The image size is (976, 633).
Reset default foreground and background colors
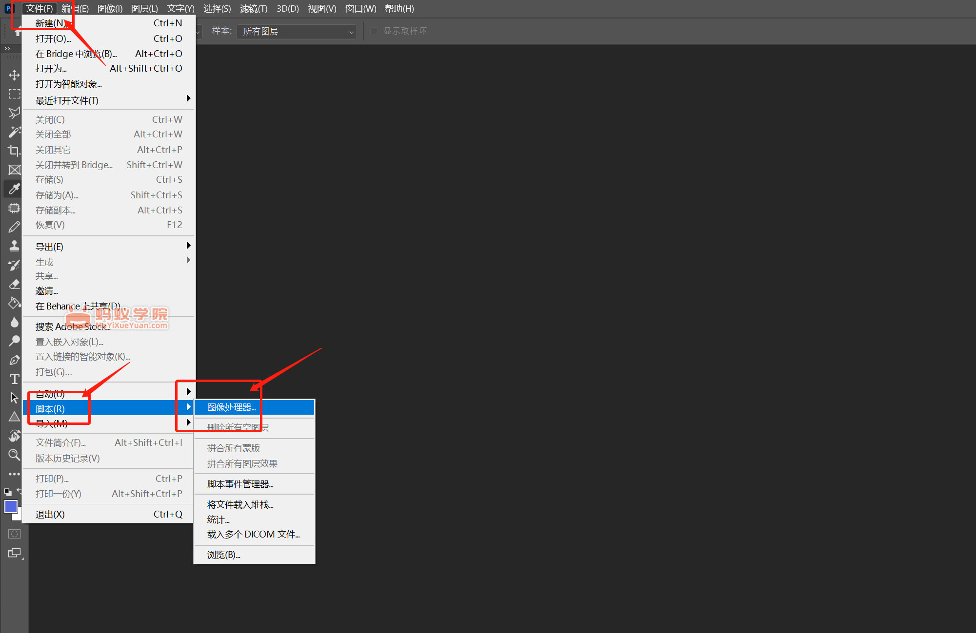tap(8, 492)
